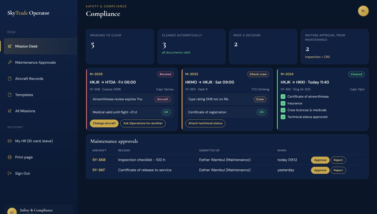
Task: Select Templates in the sidebar
Action: (41, 95)
